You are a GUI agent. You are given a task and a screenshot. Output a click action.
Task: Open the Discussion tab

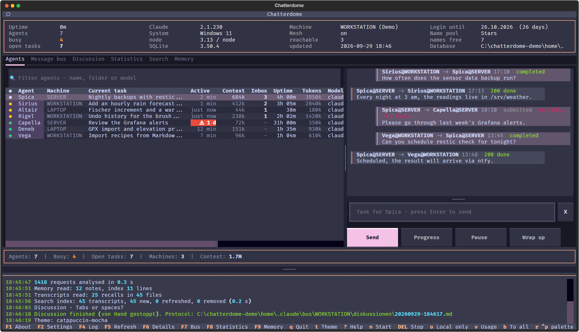(88, 59)
